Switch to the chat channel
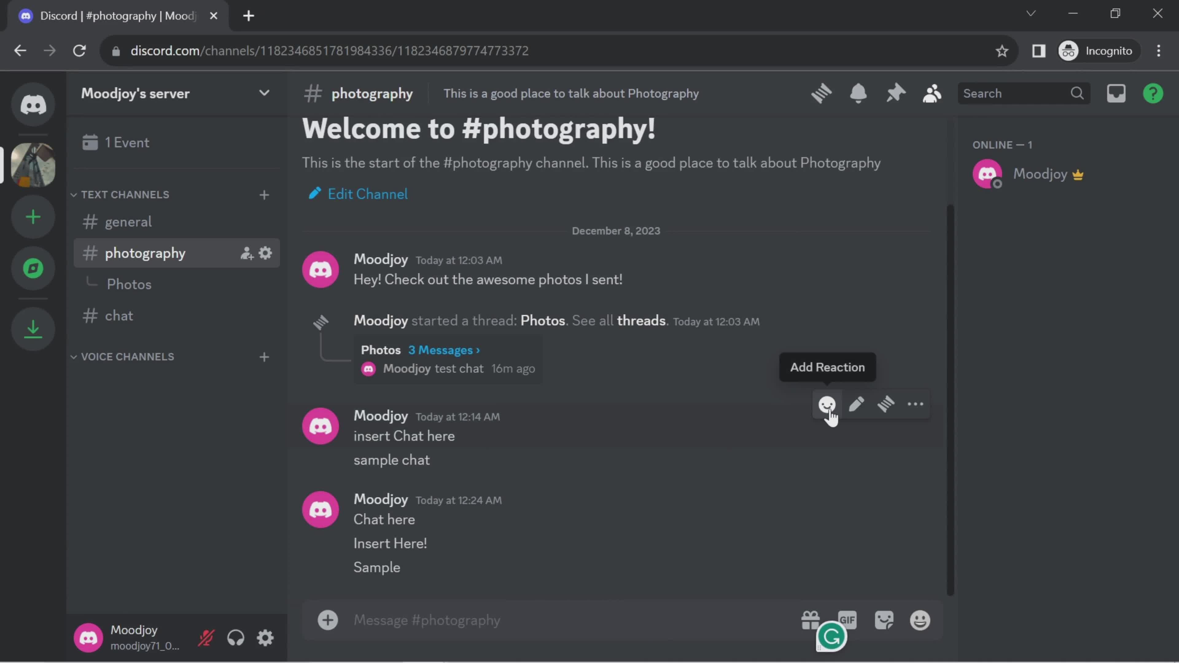Image resolution: width=1179 pixels, height=663 pixels. pyautogui.click(x=176, y=316)
